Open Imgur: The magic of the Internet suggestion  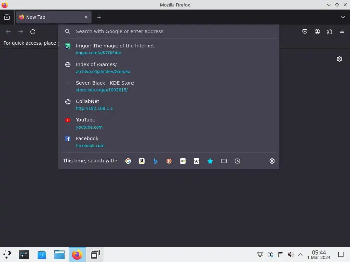[169, 49]
